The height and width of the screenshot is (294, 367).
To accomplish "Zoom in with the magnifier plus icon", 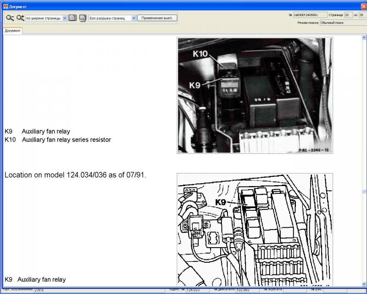I will click(20, 18).
